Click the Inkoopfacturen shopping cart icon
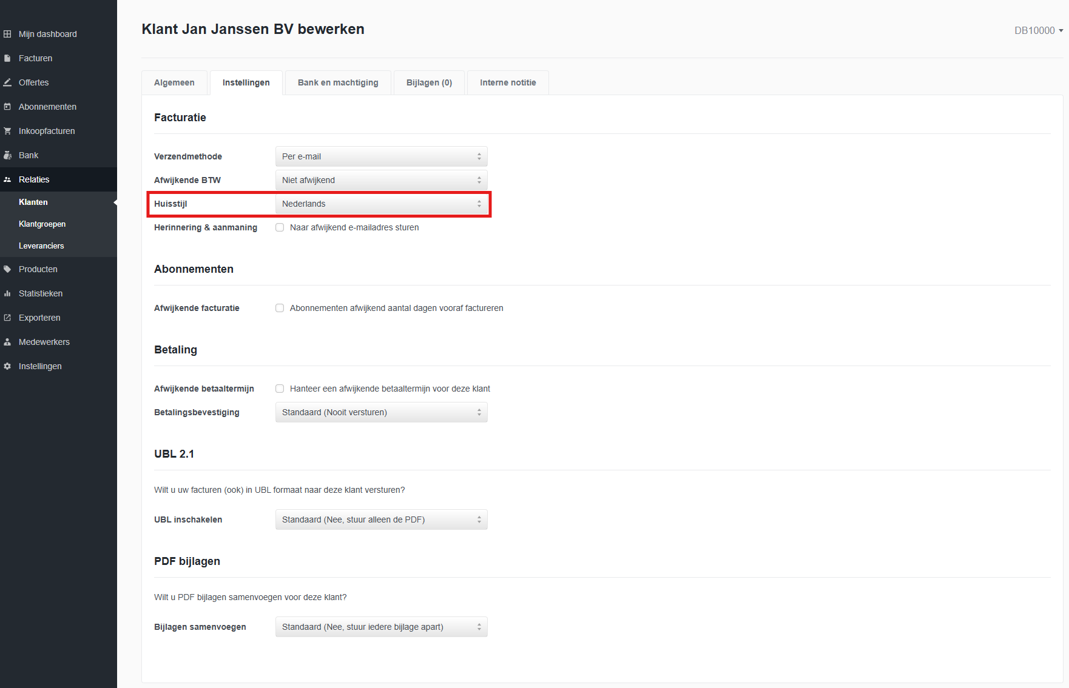The width and height of the screenshot is (1069, 688). point(7,131)
